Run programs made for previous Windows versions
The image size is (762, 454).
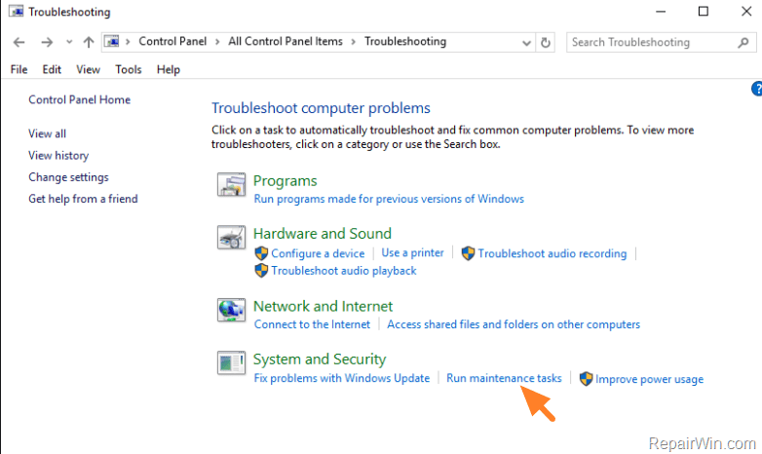pyautogui.click(x=389, y=199)
